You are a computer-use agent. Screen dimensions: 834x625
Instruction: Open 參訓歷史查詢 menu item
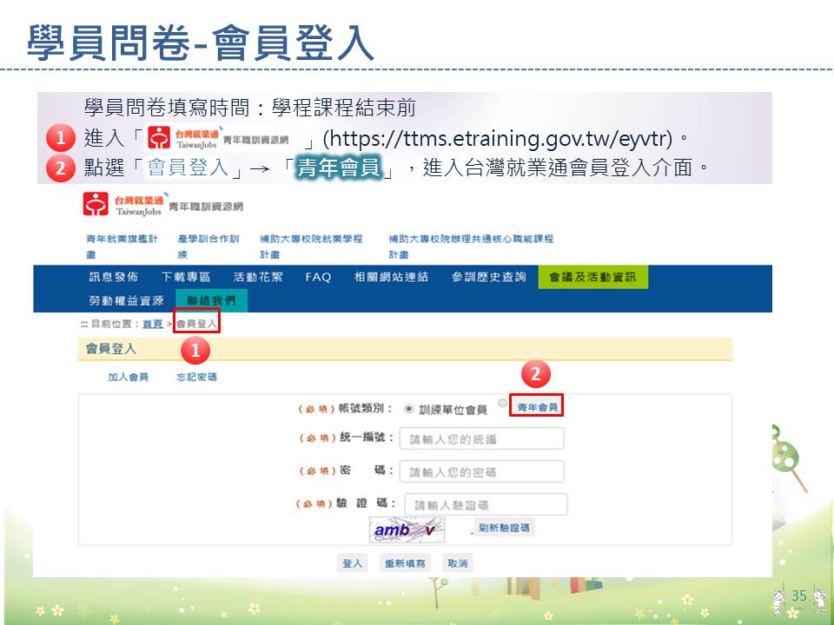(488, 278)
